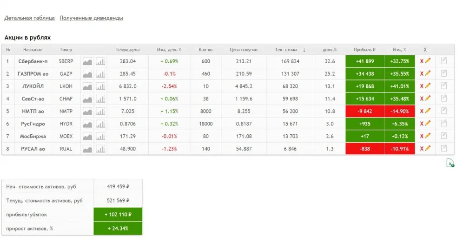Open area chart for НМТП ао row
Image resolution: width=476 pixels, height=250 pixels.
[x=87, y=112]
